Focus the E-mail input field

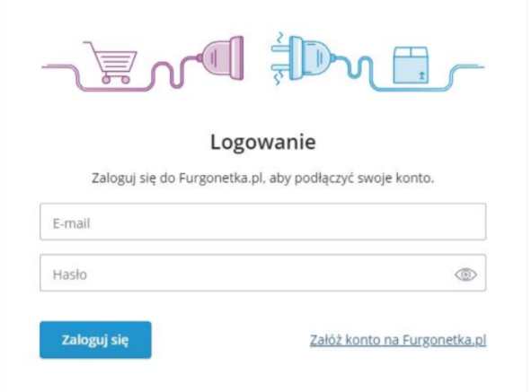click(262, 222)
